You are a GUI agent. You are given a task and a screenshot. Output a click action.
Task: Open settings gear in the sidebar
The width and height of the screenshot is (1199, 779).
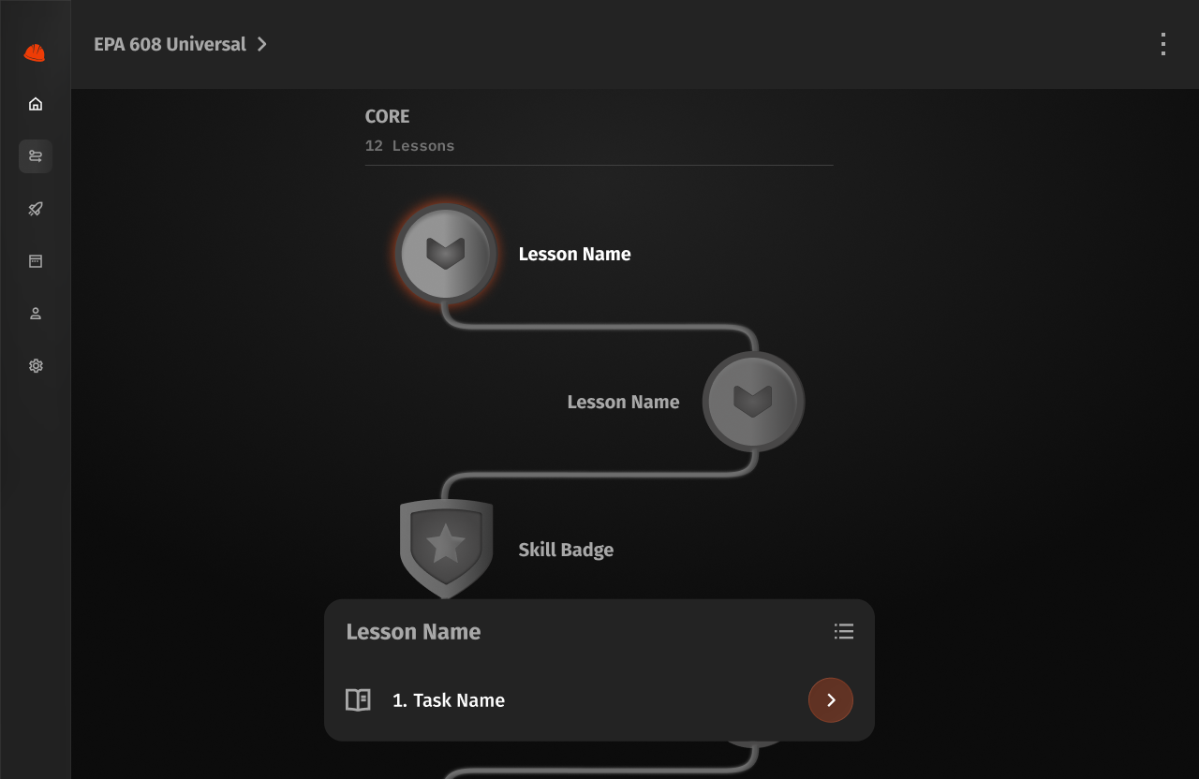(x=36, y=366)
